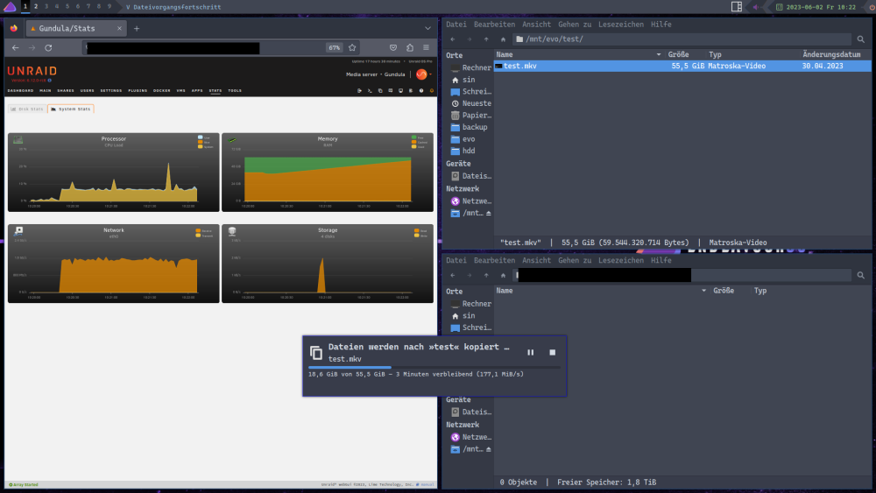The image size is (876, 493).
Task: Sort by Name column in upper file manager
Action: [x=579, y=54]
